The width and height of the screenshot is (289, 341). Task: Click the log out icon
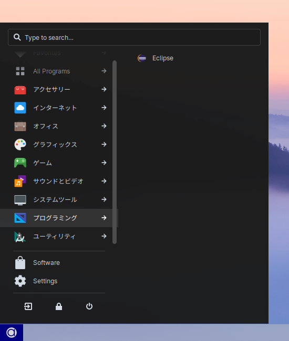28,306
